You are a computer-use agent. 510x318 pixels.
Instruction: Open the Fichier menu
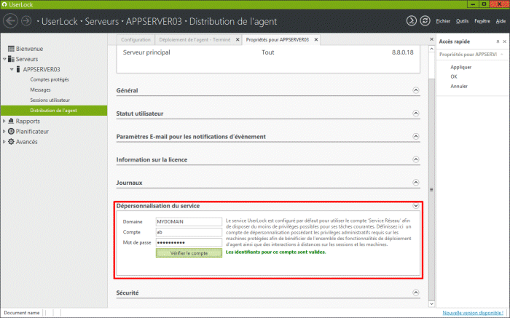coord(443,21)
